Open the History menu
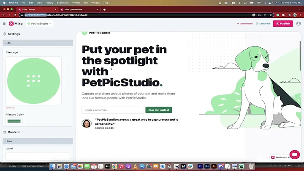Image resolution: width=304 pixels, height=171 pixels. coord(49,3)
